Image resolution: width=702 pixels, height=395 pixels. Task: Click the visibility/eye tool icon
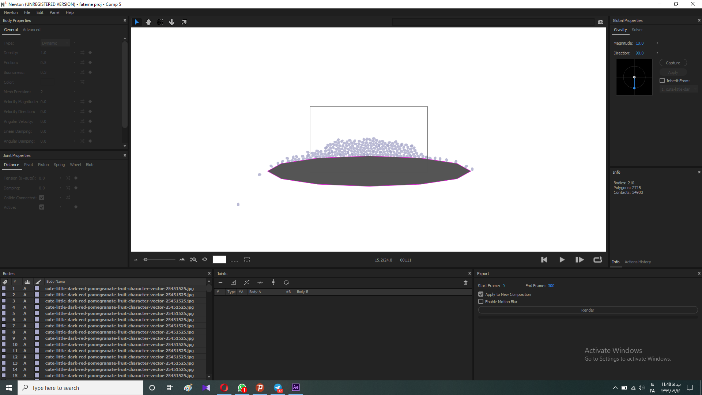coord(204,259)
